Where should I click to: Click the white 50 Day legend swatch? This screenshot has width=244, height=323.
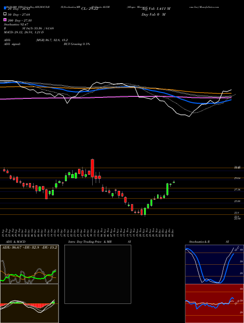coord(5,14)
